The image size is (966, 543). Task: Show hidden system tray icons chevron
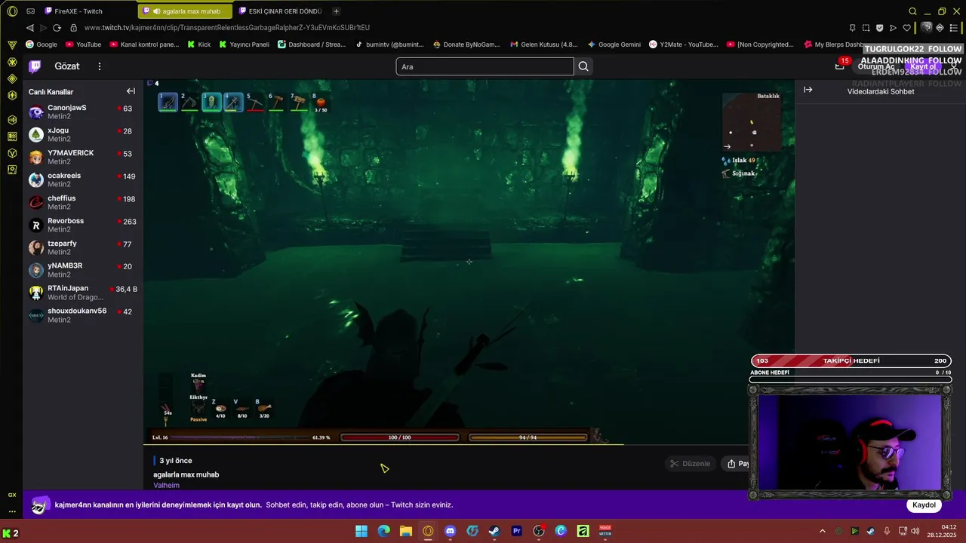[x=823, y=531]
